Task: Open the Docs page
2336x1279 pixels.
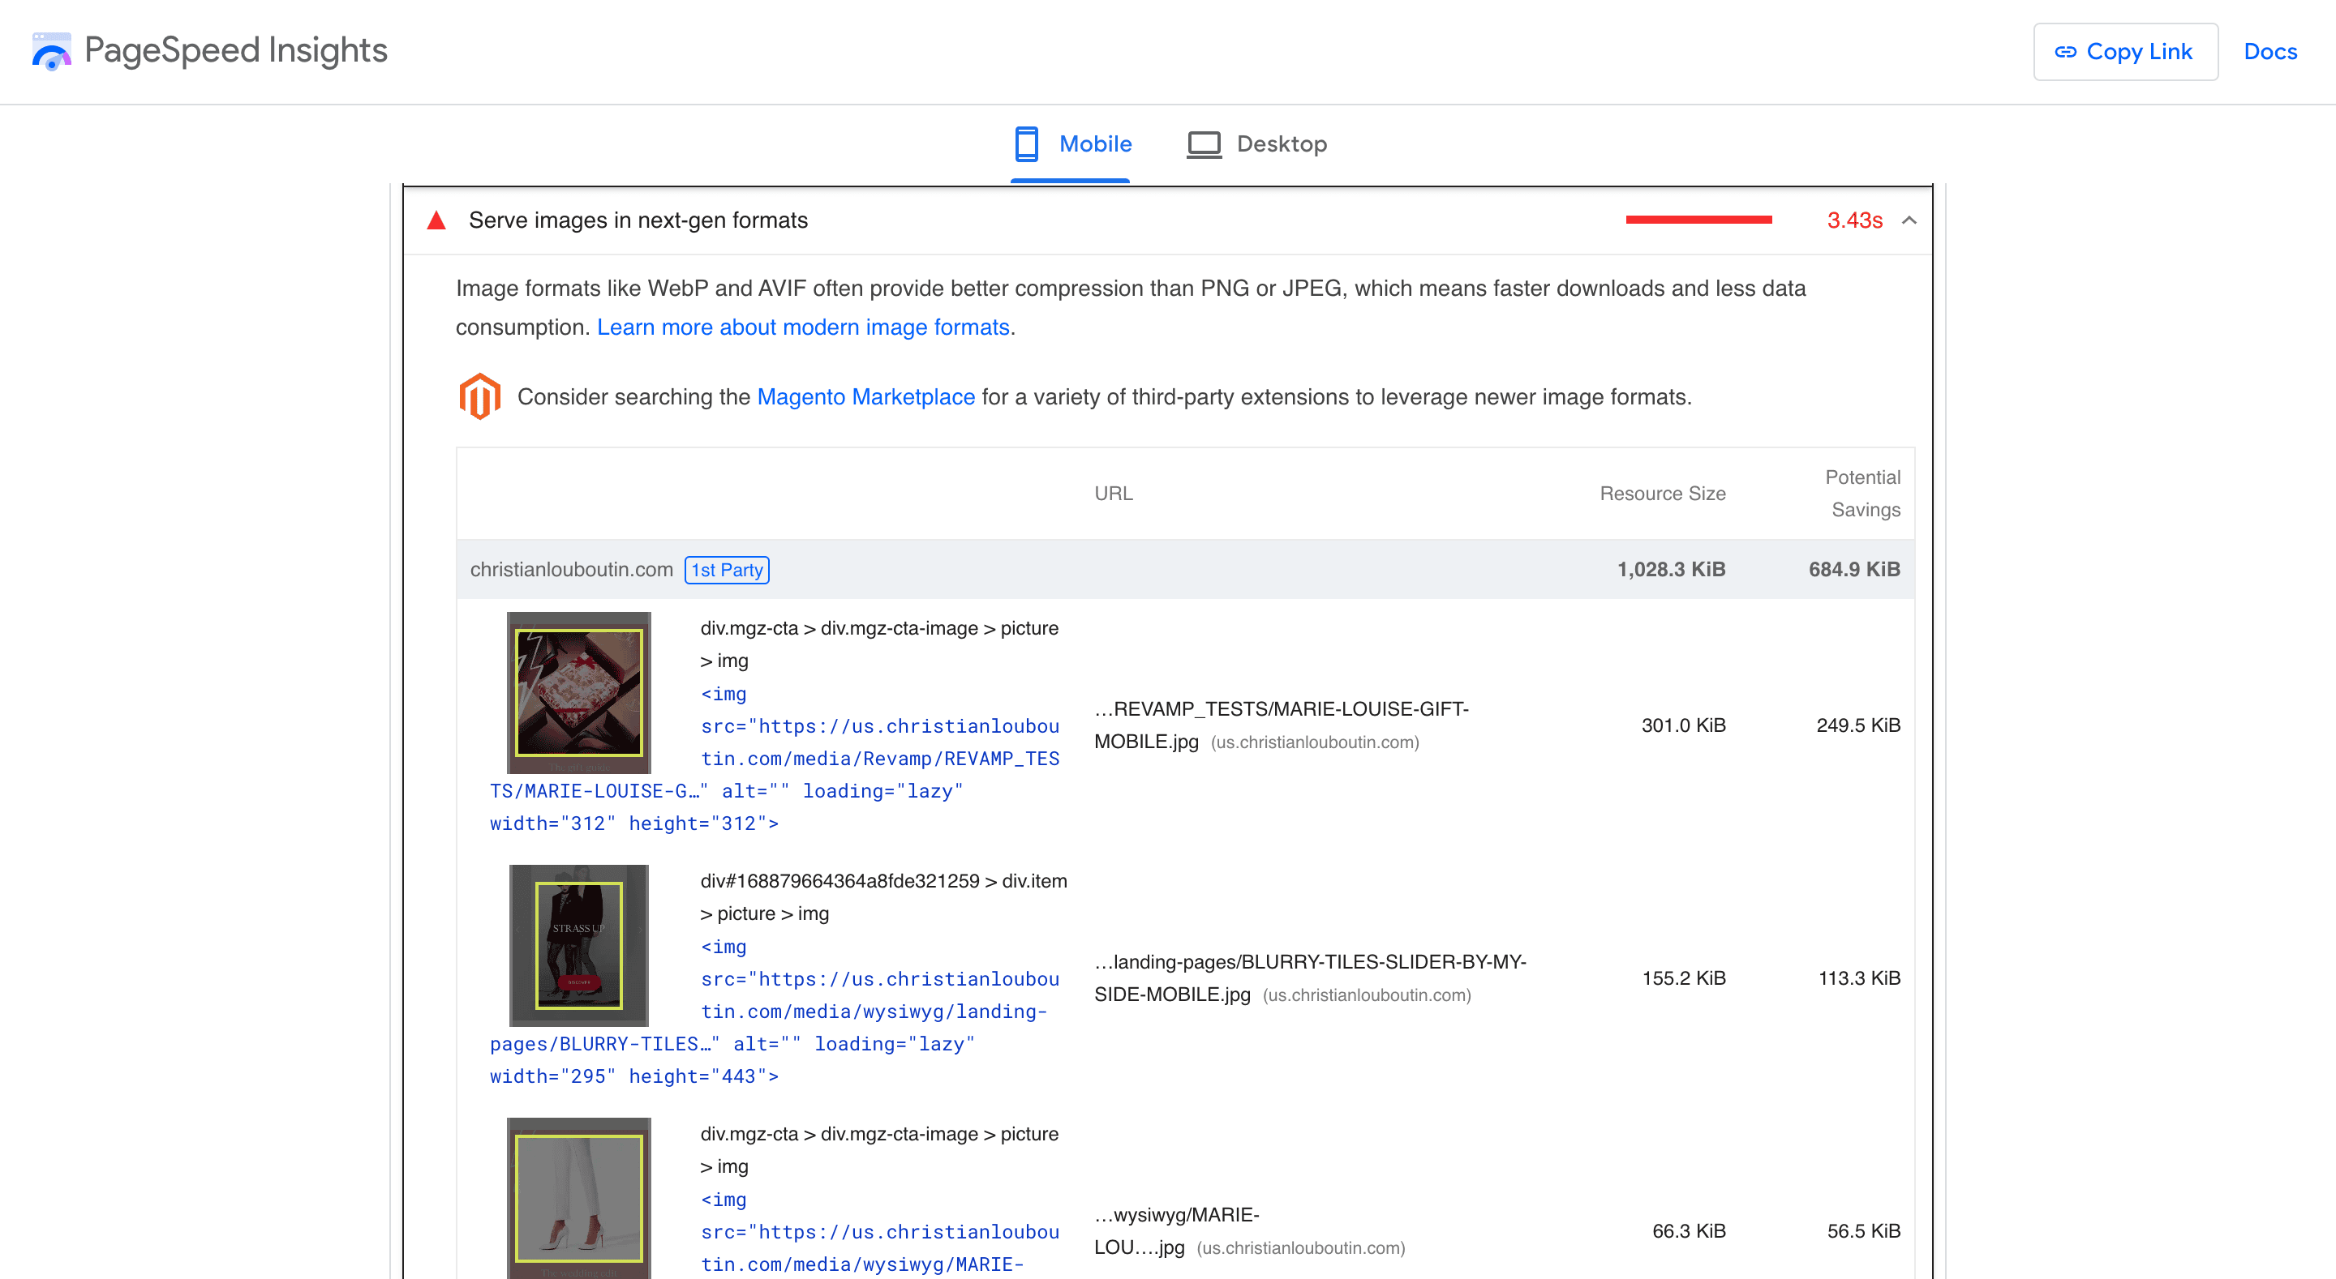Action: click(x=2269, y=52)
